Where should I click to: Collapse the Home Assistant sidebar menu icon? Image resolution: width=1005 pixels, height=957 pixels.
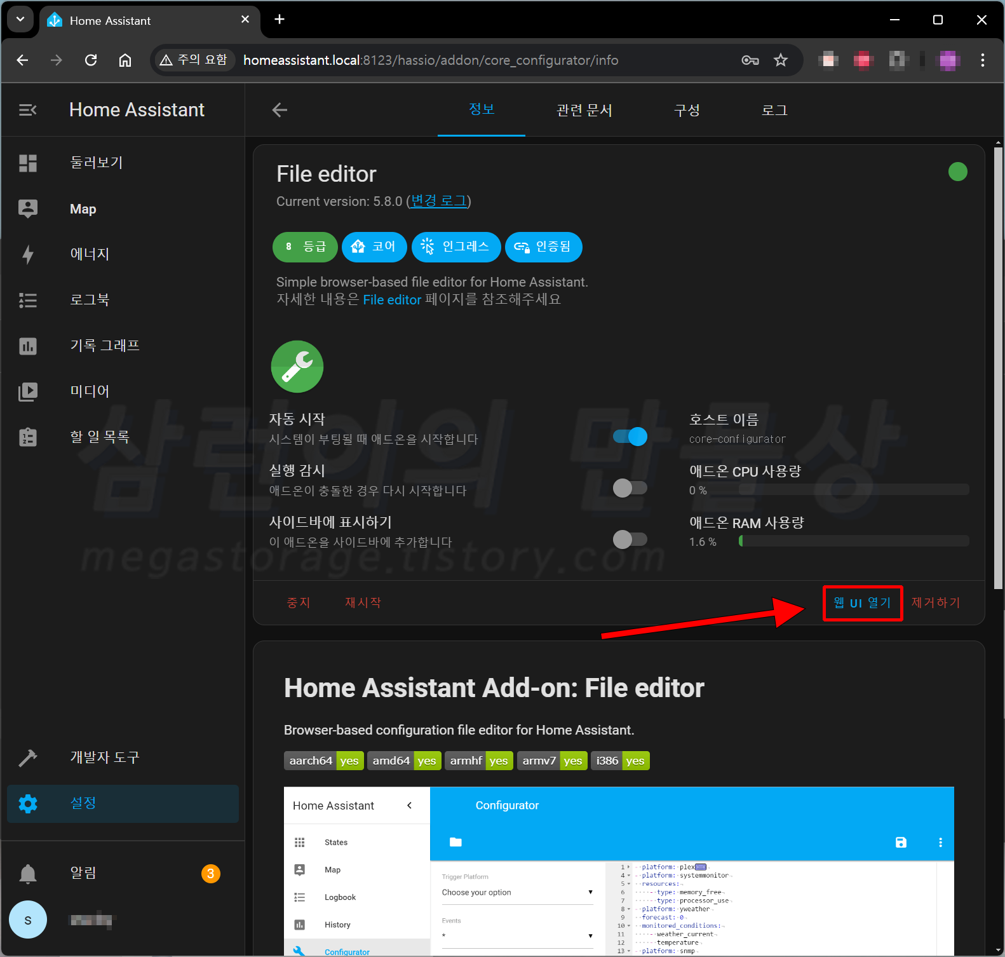tap(28, 111)
